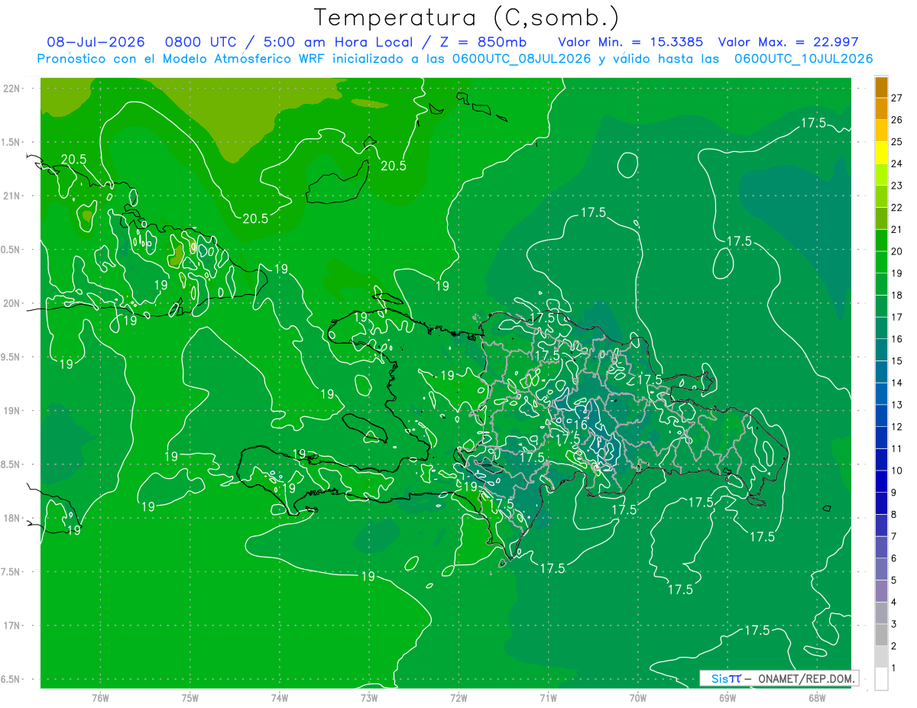917x708 pixels.
Task: Click the "Temperatura (C,somb.)" chart title
Action: [x=466, y=18]
